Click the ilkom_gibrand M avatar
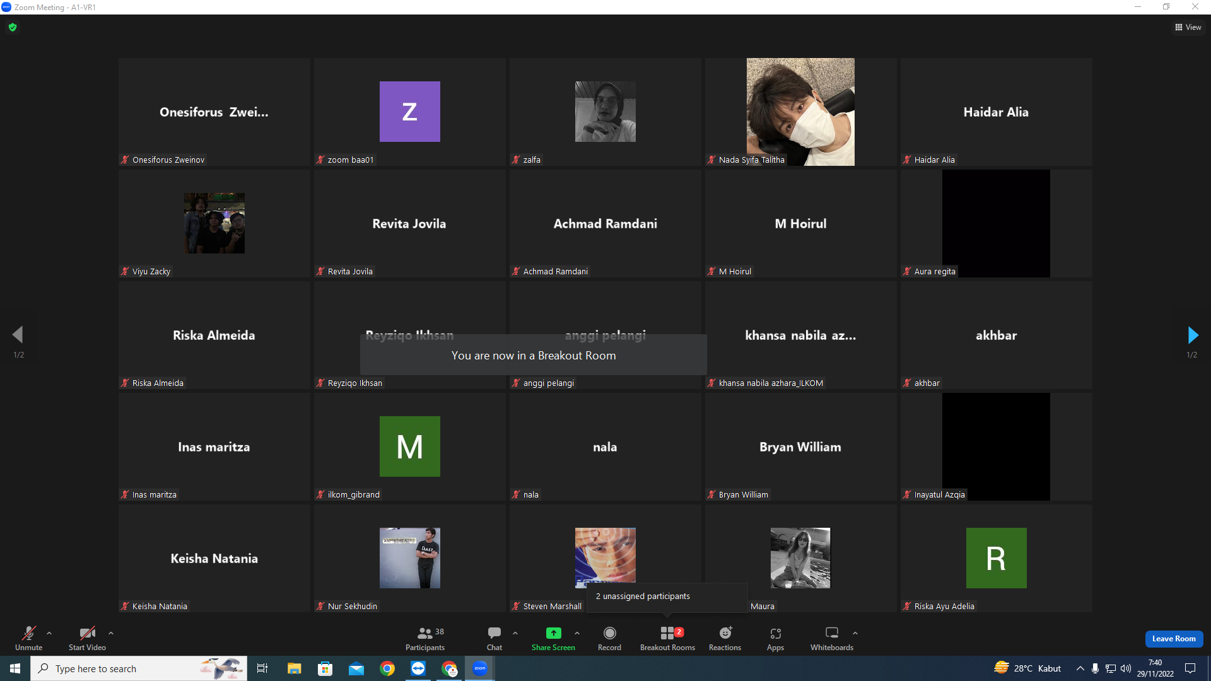1211x681 pixels. click(410, 446)
